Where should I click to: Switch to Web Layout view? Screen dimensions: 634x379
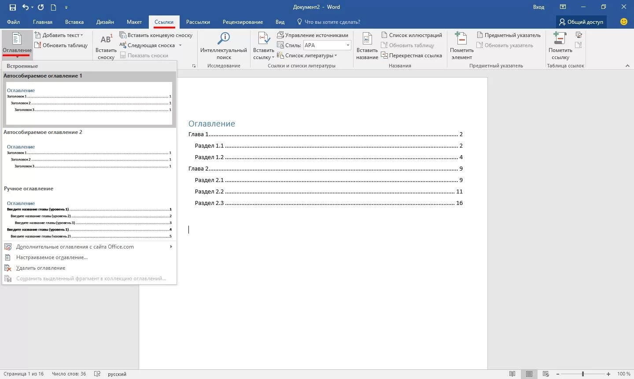pos(546,374)
